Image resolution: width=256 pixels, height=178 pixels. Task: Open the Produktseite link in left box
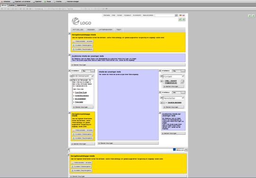(79, 102)
